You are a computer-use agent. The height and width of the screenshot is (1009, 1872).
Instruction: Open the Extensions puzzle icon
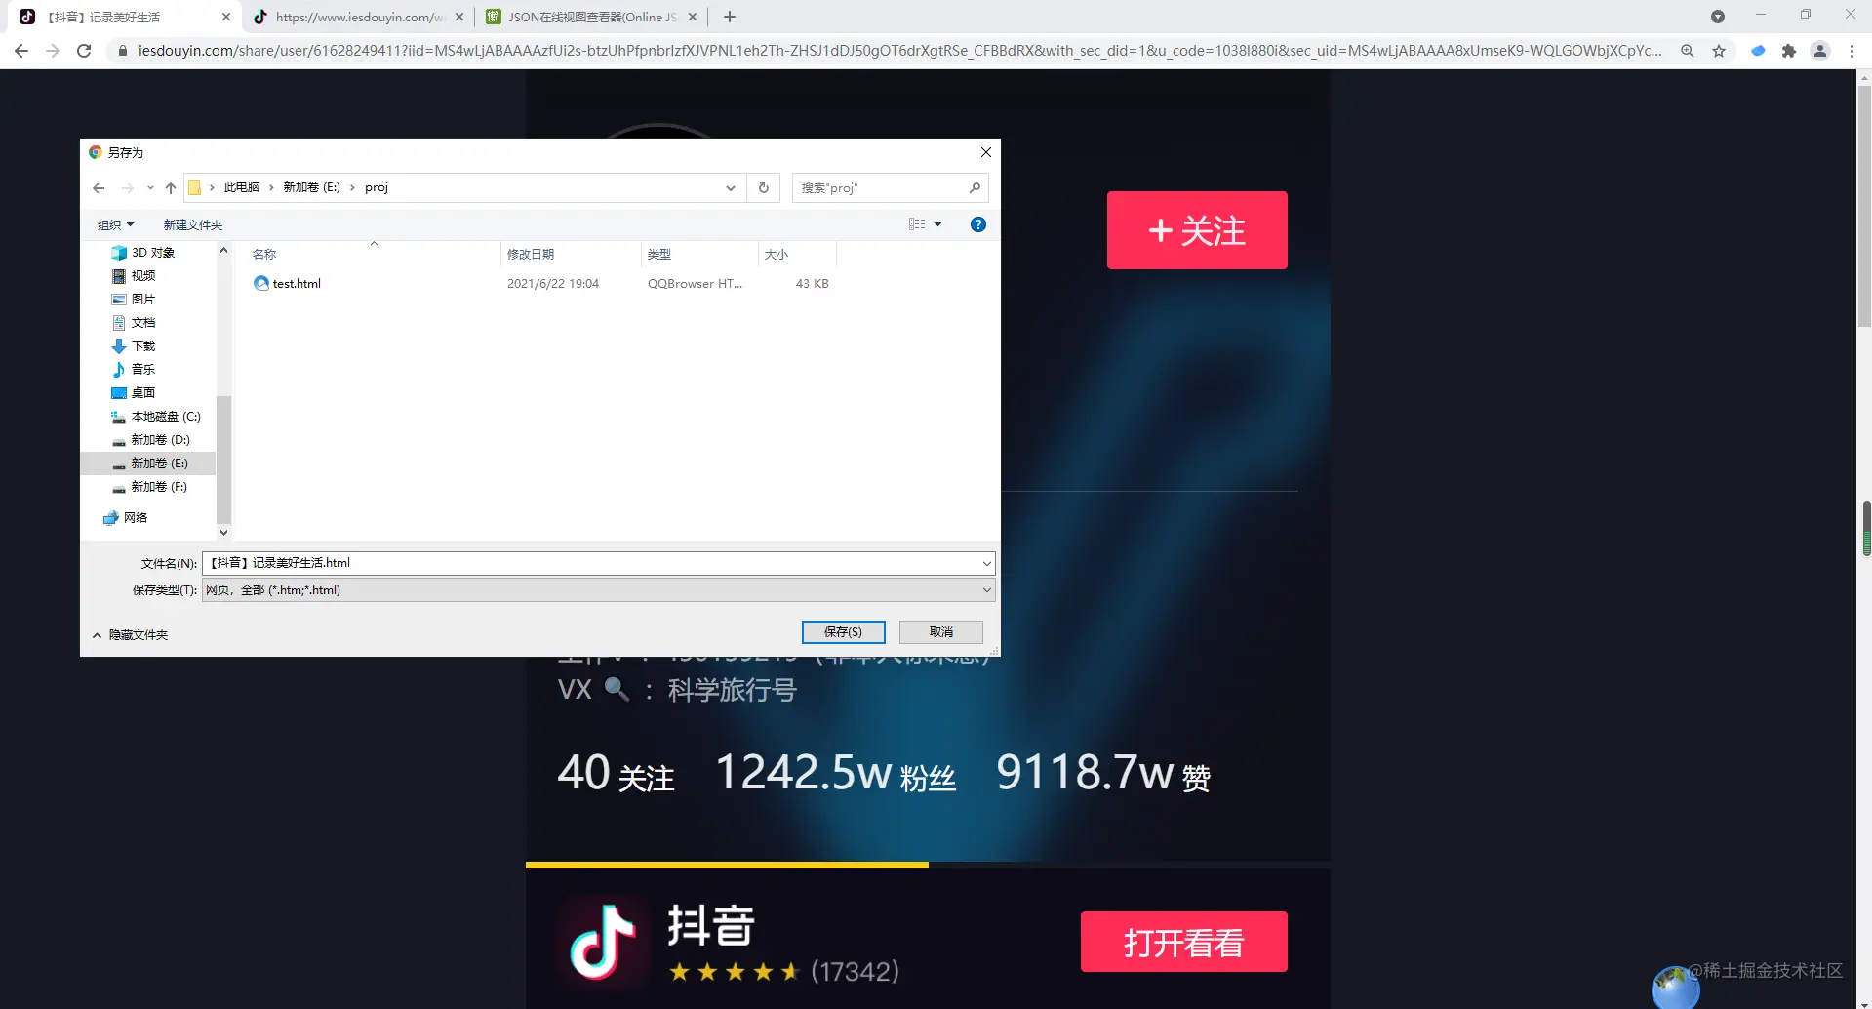1789,51
